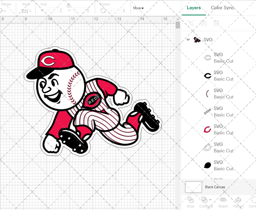Select the black C layer thumbnail

(207, 76)
